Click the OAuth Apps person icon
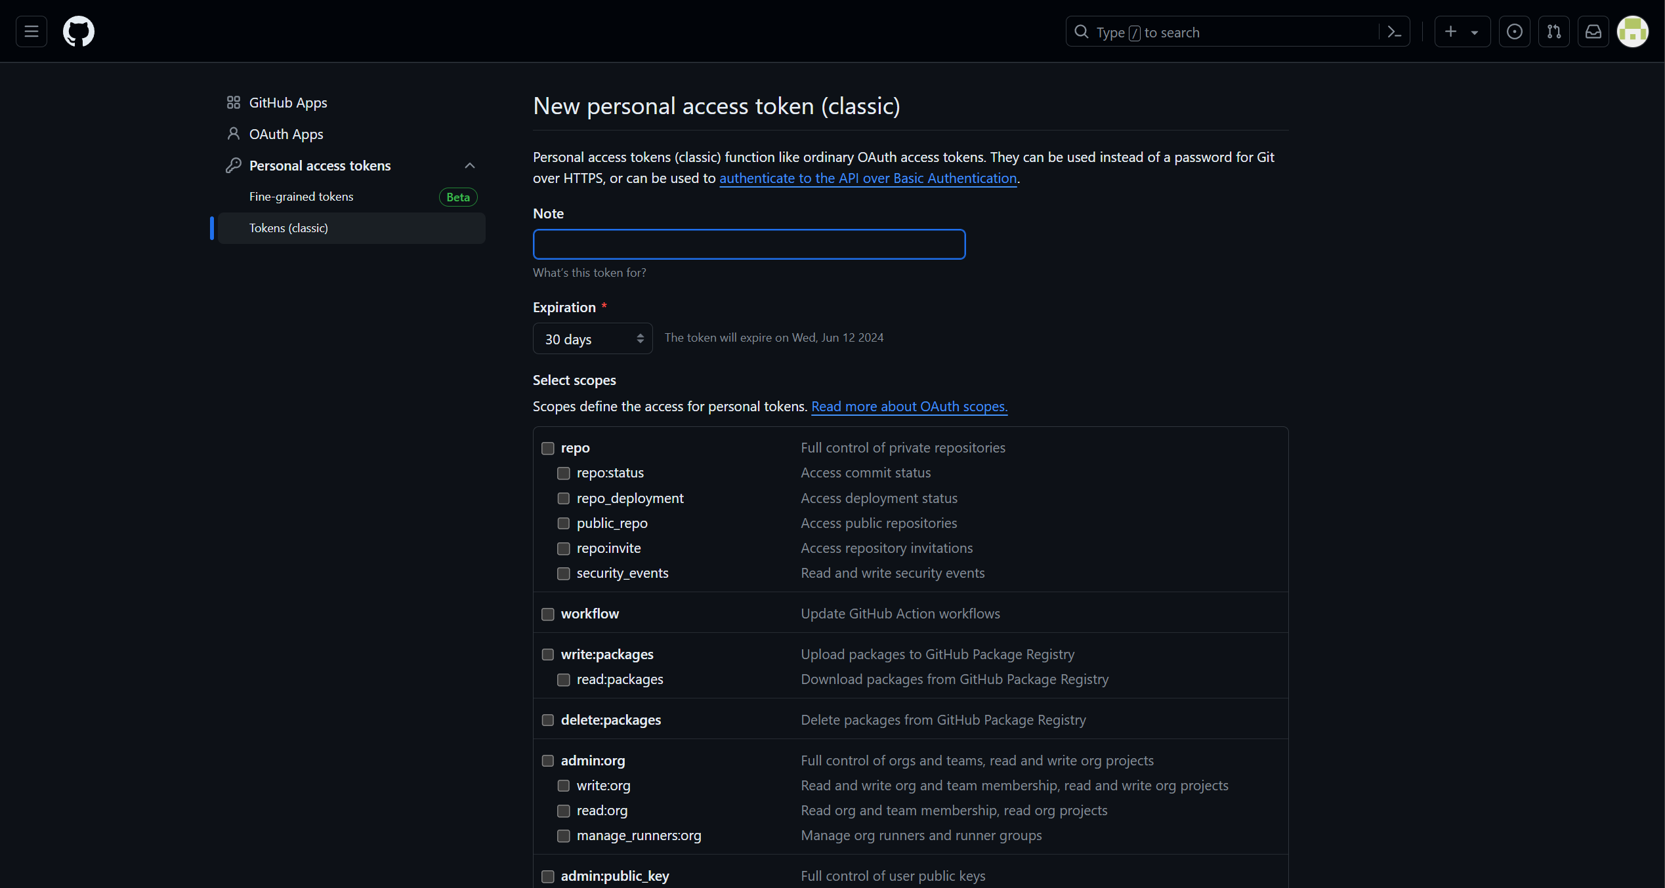Screen dimensions: 1665x888 (x=234, y=134)
